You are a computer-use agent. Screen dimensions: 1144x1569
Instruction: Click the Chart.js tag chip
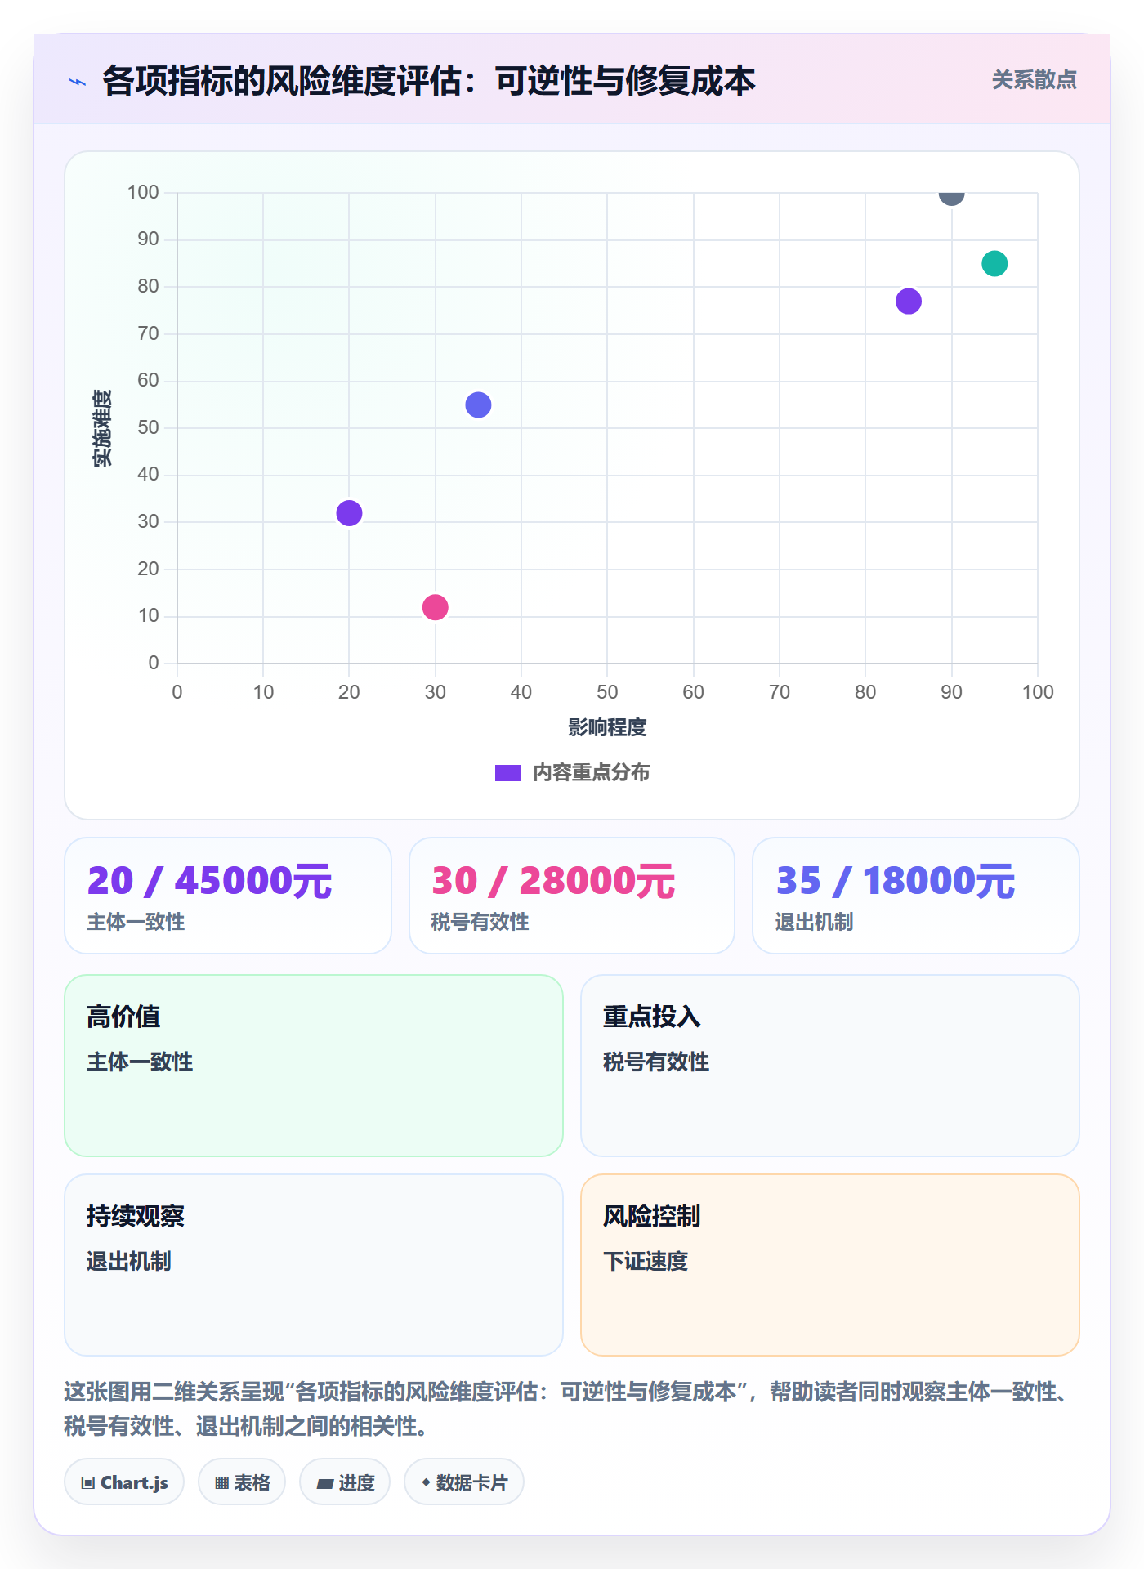click(124, 1482)
